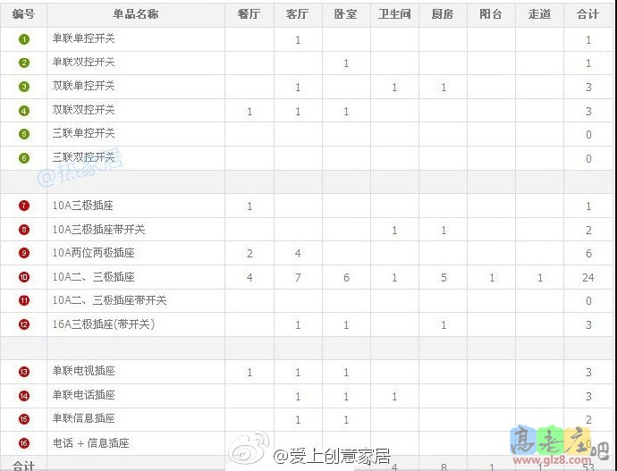The height and width of the screenshot is (471, 617).
Task: Click the red number 14 circle icon
Action: click(24, 396)
